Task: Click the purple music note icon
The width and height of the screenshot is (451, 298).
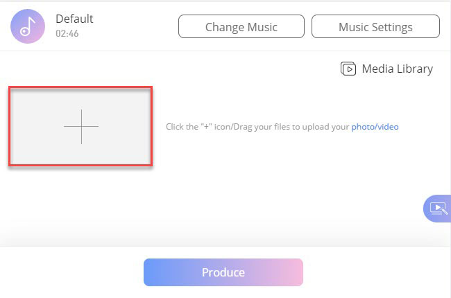Action: [x=28, y=26]
